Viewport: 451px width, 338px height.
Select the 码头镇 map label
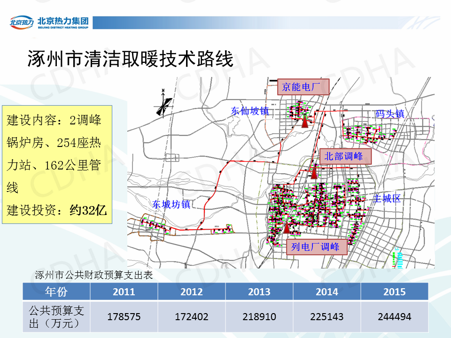390,114
